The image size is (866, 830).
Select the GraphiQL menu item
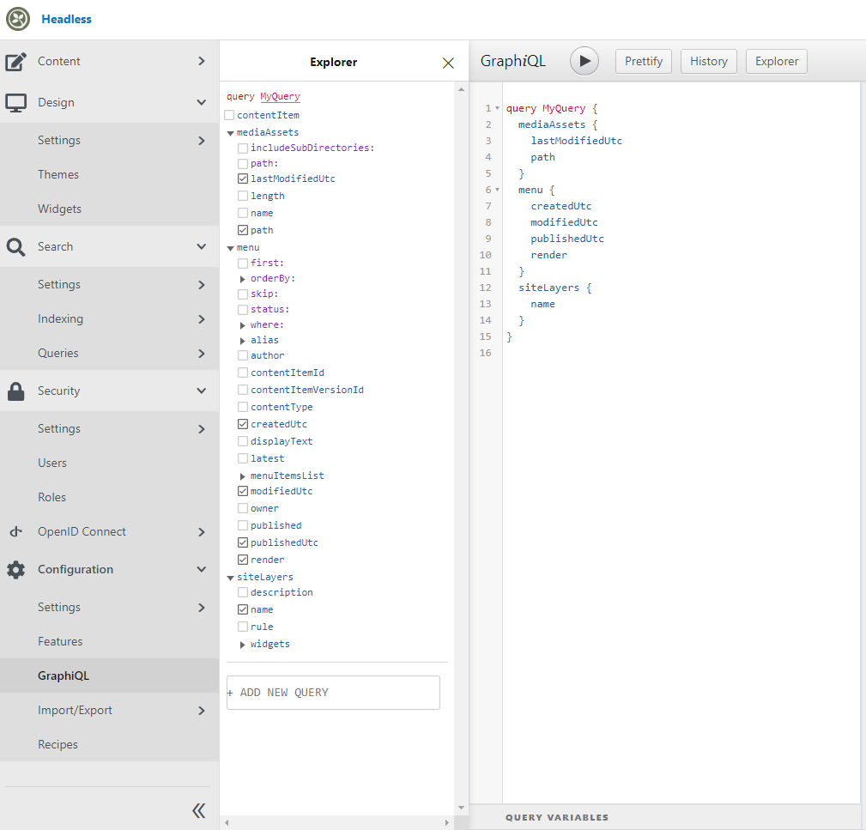[109, 676]
